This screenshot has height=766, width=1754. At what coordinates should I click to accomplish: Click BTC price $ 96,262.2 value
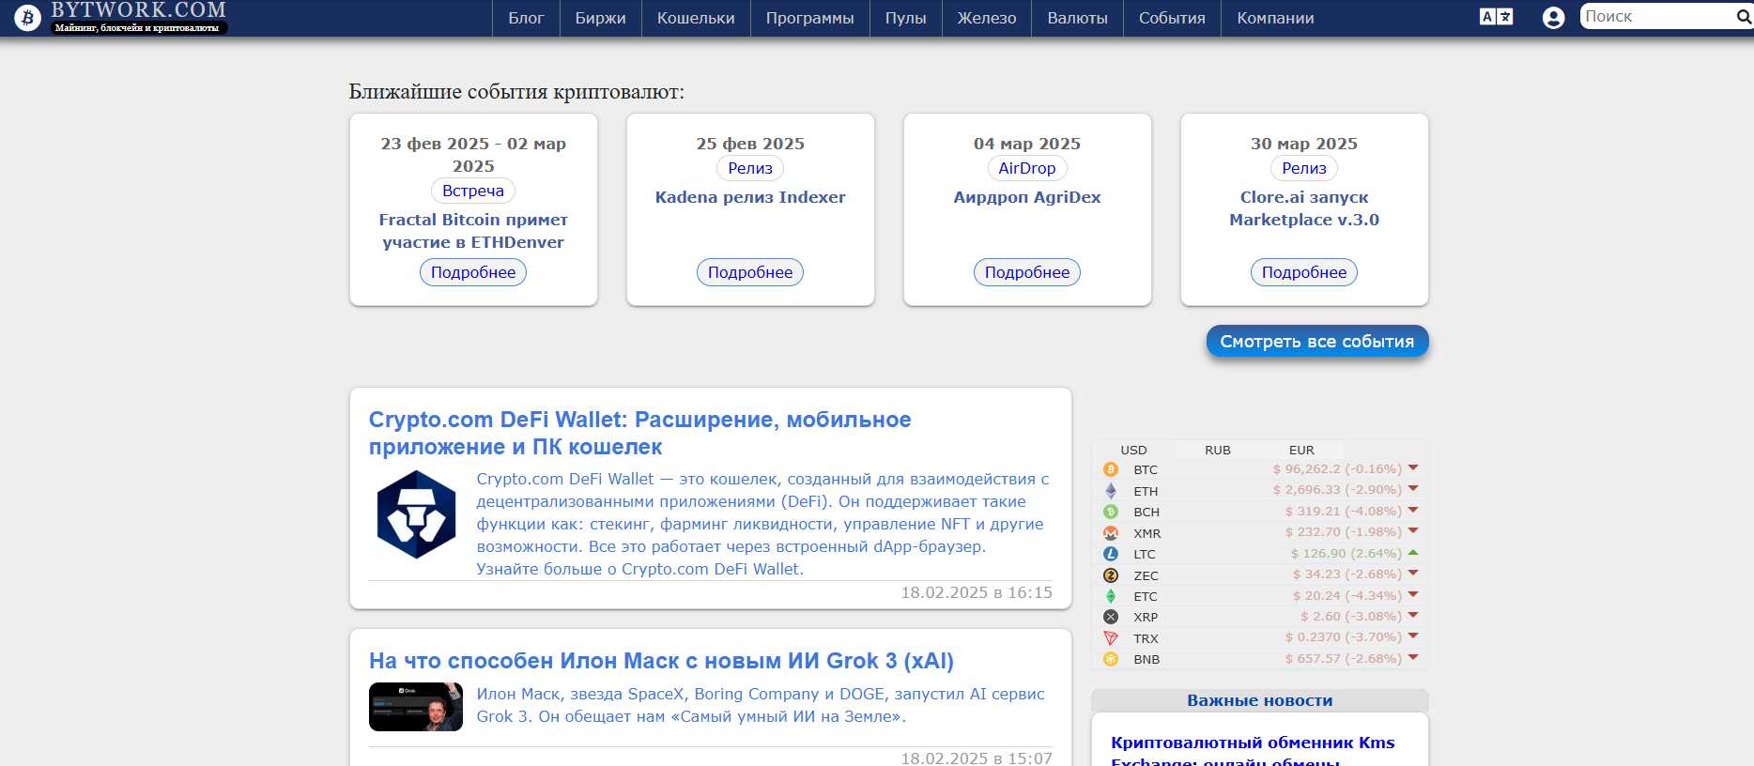click(1337, 468)
